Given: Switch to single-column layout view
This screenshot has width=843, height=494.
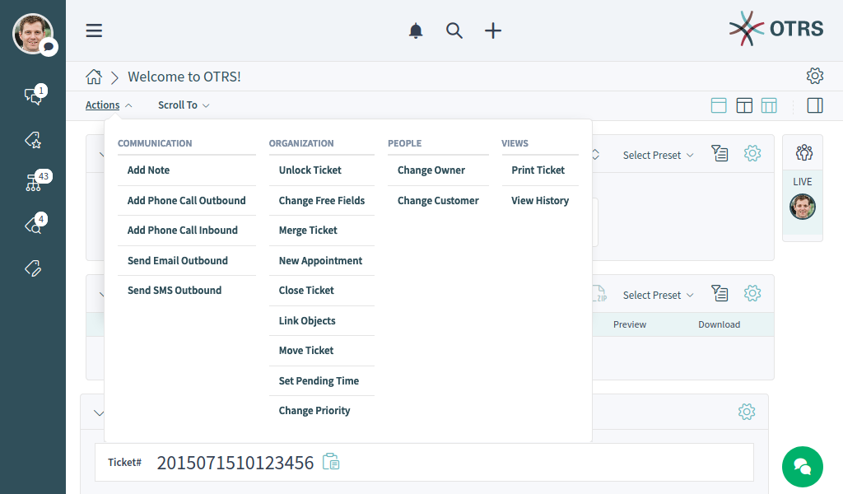Looking at the screenshot, I should (x=719, y=105).
